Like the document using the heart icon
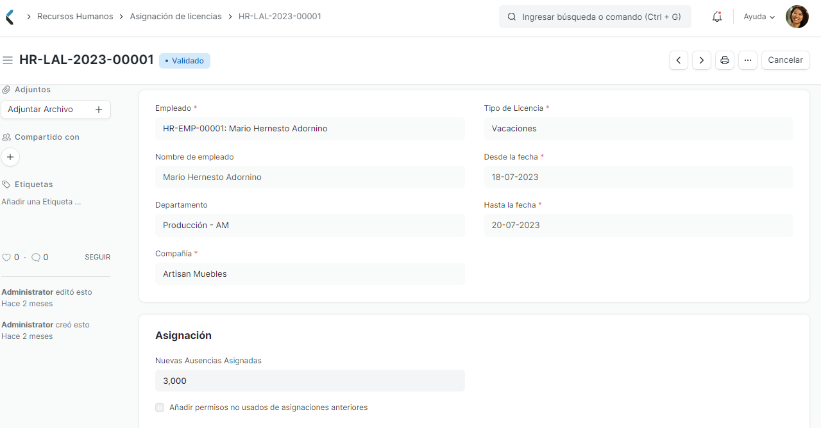The width and height of the screenshot is (821, 428). (6, 257)
